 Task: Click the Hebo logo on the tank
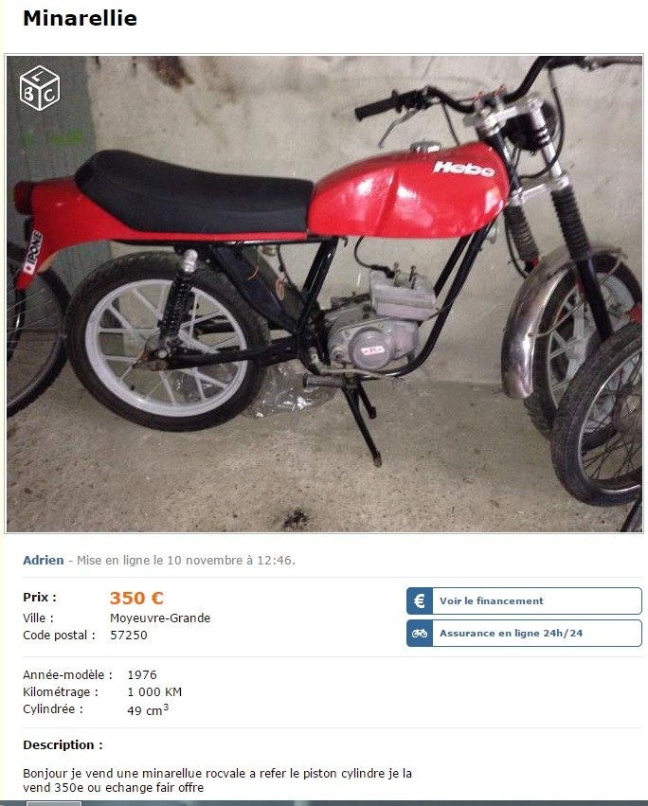pos(464,168)
